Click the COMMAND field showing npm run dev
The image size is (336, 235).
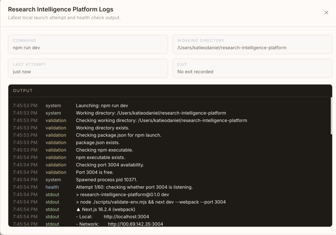point(88,44)
